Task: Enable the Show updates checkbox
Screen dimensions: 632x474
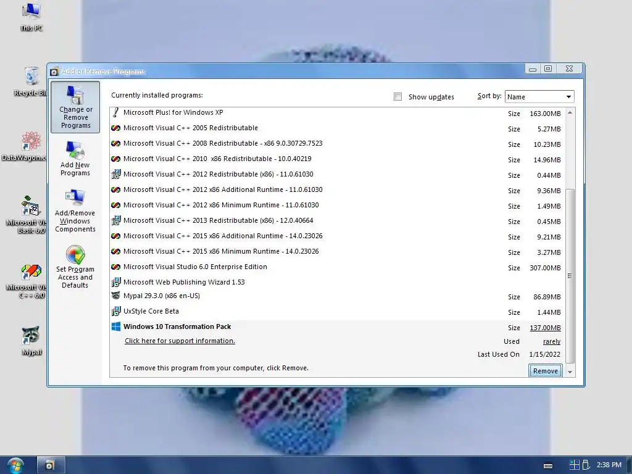Action: coord(398,97)
